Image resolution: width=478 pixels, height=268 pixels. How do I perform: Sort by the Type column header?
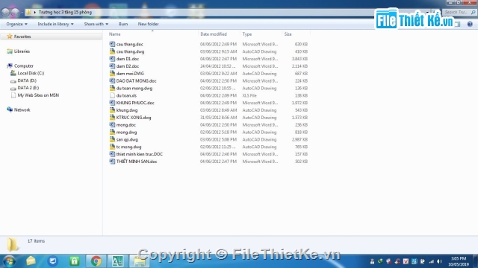pyautogui.click(x=247, y=34)
